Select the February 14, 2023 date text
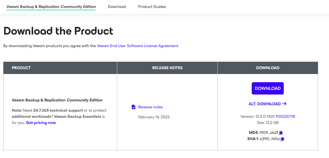Image resolution: width=329 pixels, height=158 pixels. click(154, 117)
